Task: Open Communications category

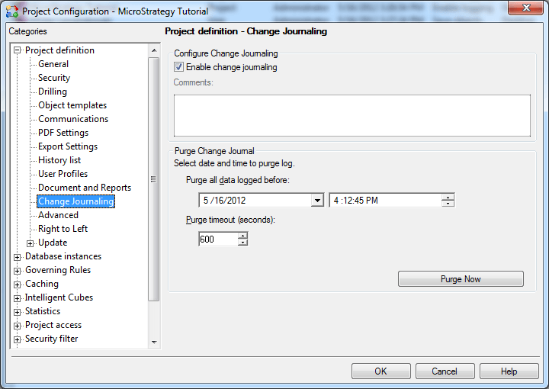Action: [73, 119]
